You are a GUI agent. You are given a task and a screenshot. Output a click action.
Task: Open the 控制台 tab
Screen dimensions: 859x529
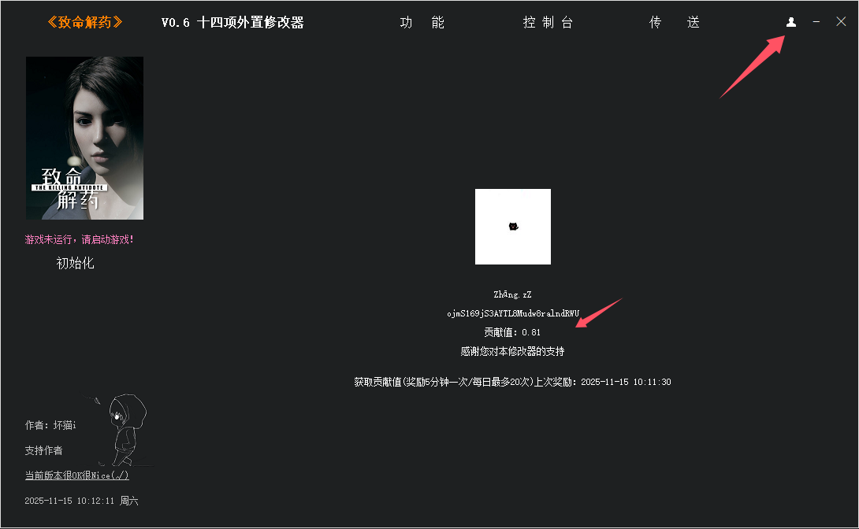548,23
